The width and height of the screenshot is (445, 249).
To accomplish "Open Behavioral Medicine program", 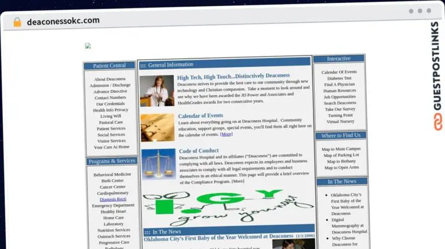I will pos(112,174).
